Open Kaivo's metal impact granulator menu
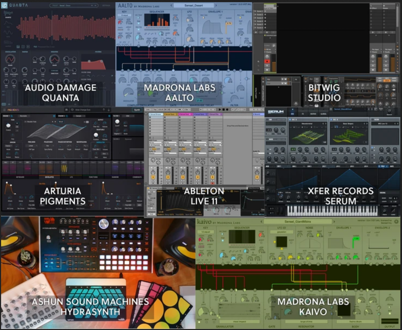Image resolution: width=402 pixels, height=330 pixels. coord(240,321)
